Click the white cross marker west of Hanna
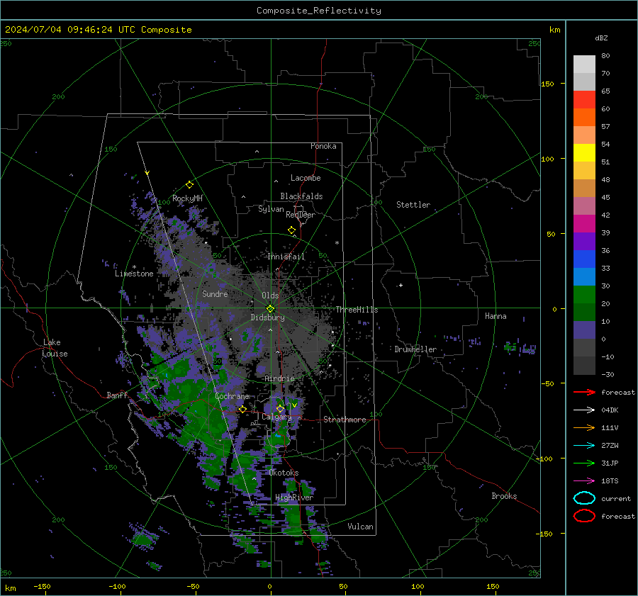The width and height of the screenshot is (638, 596). click(401, 285)
